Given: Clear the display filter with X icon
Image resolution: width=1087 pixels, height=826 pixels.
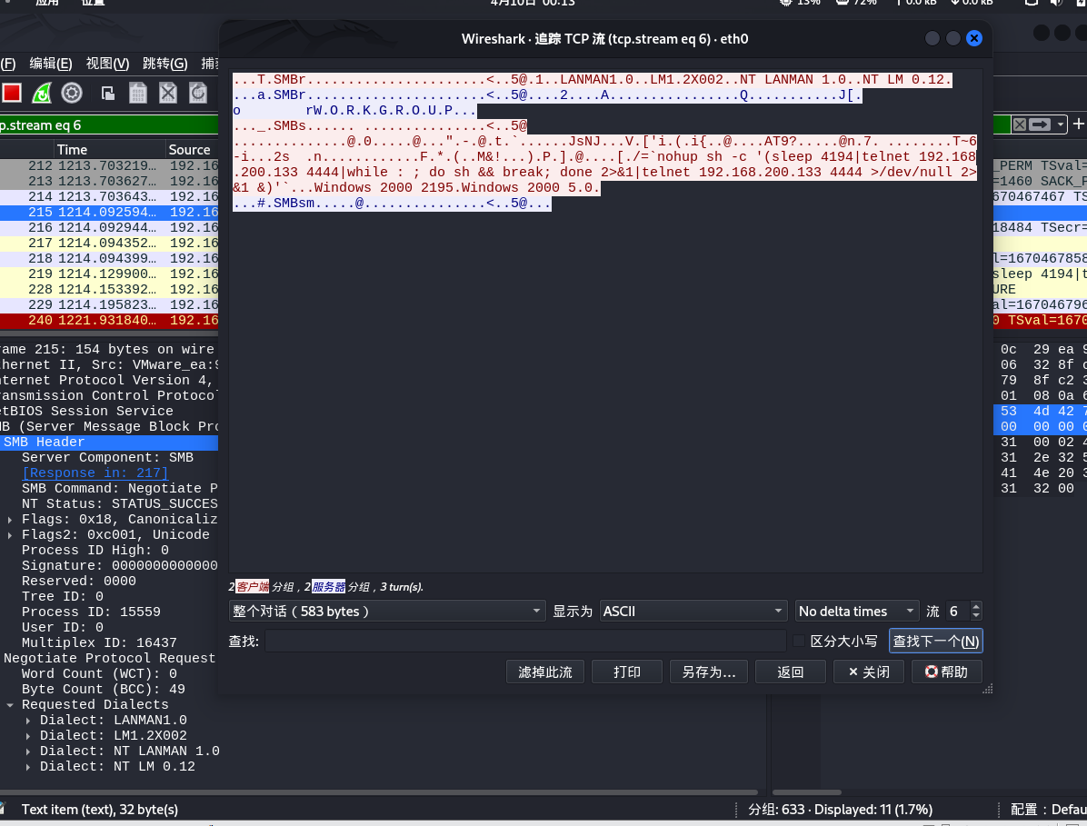Looking at the screenshot, I should [x=1019, y=124].
